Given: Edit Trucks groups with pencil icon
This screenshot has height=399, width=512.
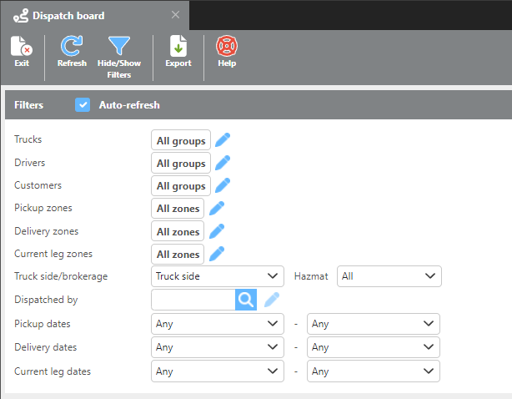Looking at the screenshot, I should click(x=223, y=140).
